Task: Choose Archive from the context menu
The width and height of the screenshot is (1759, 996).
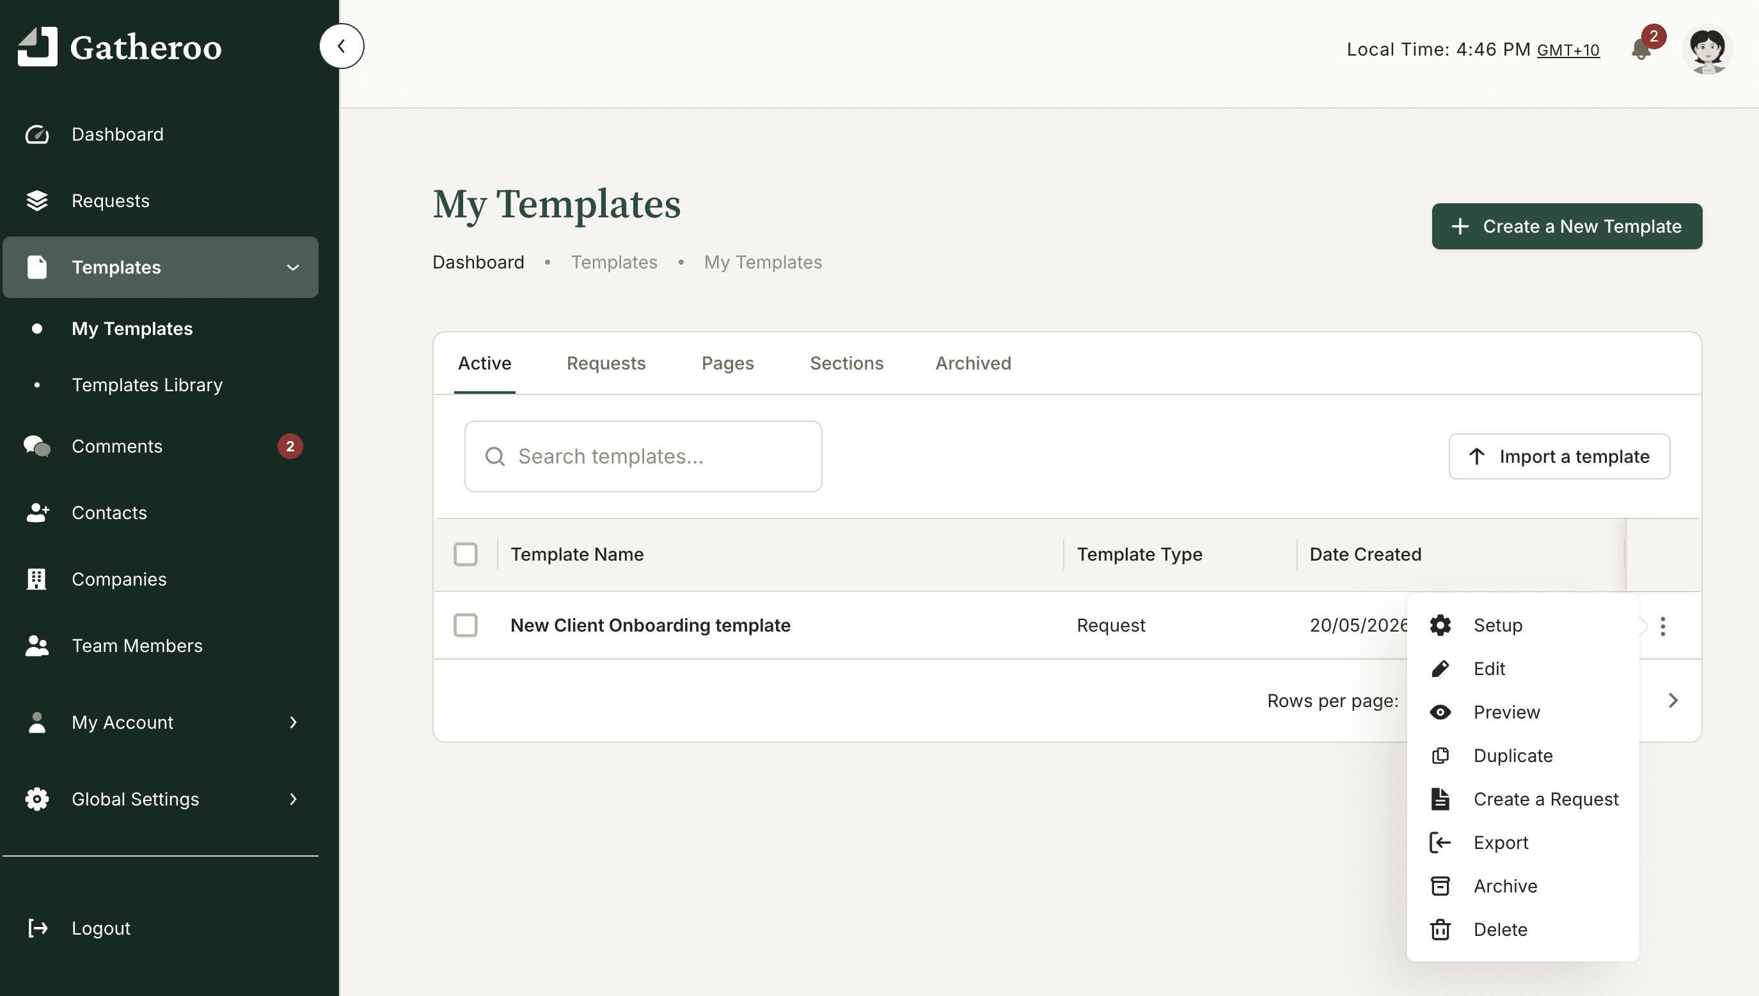Action: pyautogui.click(x=1523, y=885)
